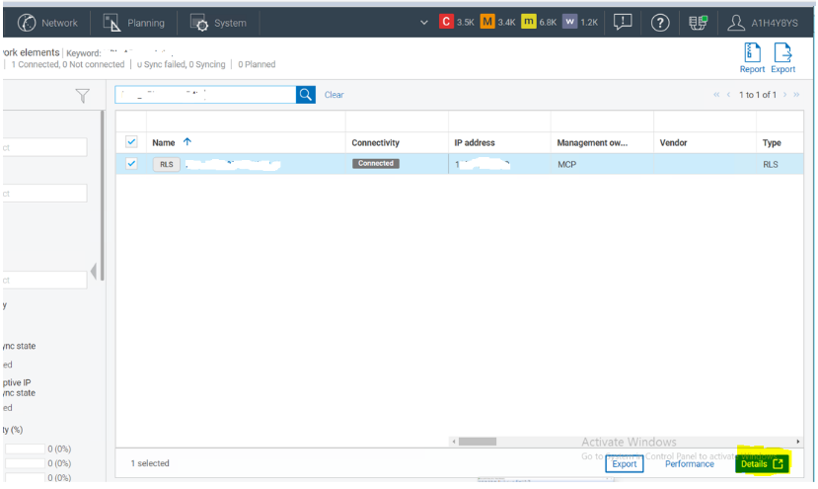Go to previous page arrow
Viewport: 818px width, 489px height.
click(728, 95)
